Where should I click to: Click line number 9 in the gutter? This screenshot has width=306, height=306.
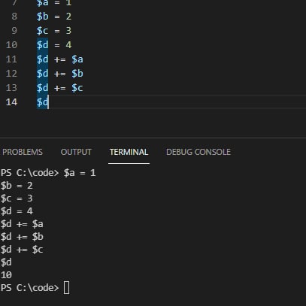coord(14,31)
